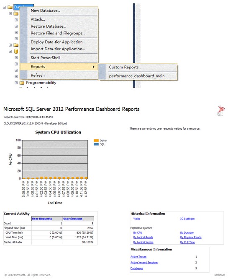Collapse the node beside the database cylinder icon
The width and height of the screenshot is (228, 279).
pyautogui.click(x=10, y=51)
